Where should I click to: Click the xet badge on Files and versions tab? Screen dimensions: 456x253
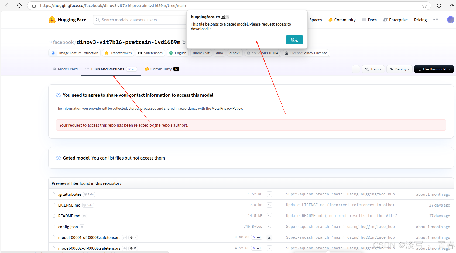132,69
